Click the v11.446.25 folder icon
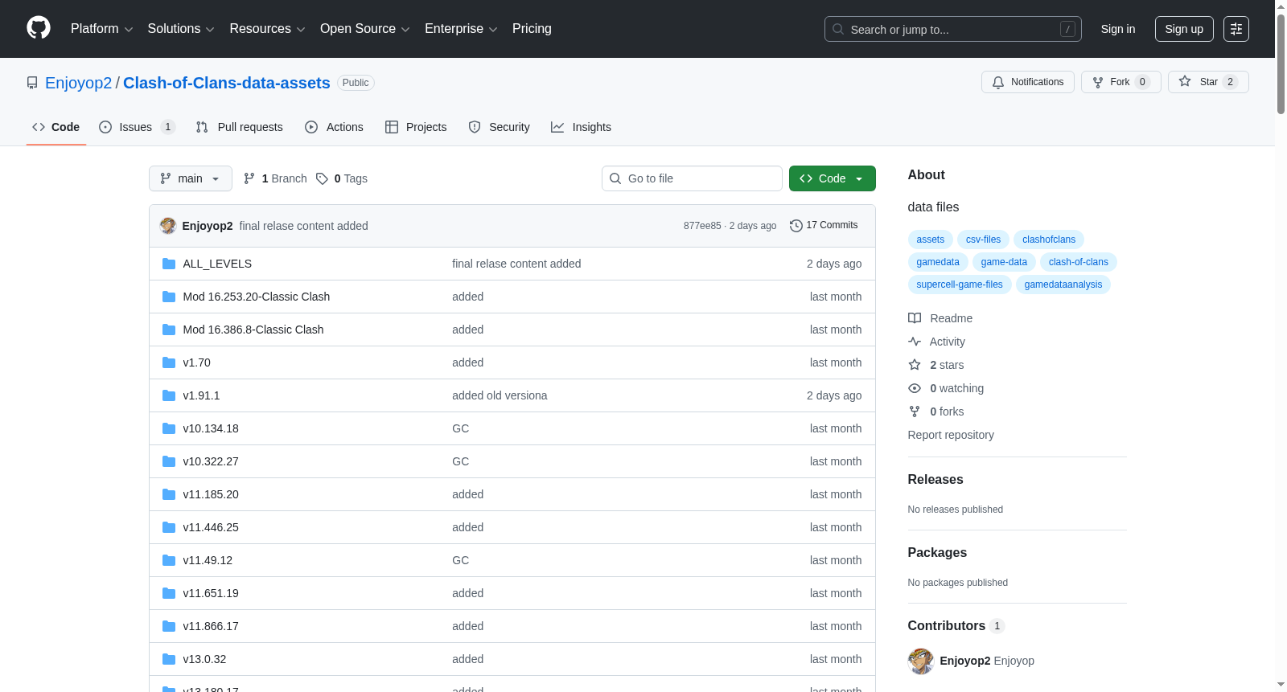 pyautogui.click(x=169, y=527)
